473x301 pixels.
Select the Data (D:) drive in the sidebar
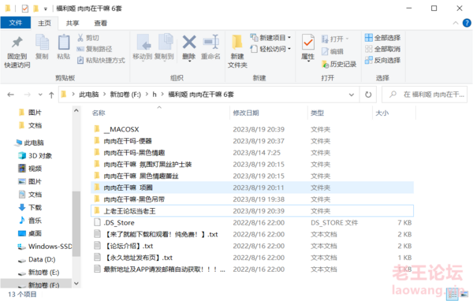37,259
